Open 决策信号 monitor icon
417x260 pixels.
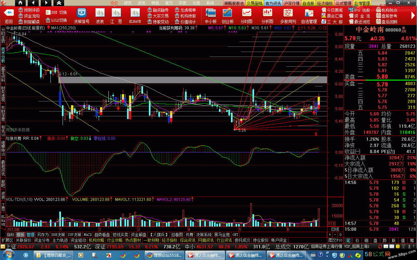(81, 13)
